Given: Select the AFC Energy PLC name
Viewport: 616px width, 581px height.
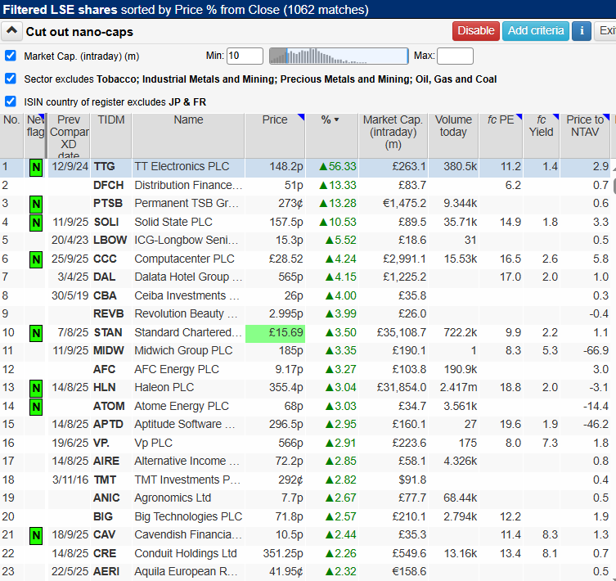Looking at the screenshot, I should pyautogui.click(x=177, y=369).
